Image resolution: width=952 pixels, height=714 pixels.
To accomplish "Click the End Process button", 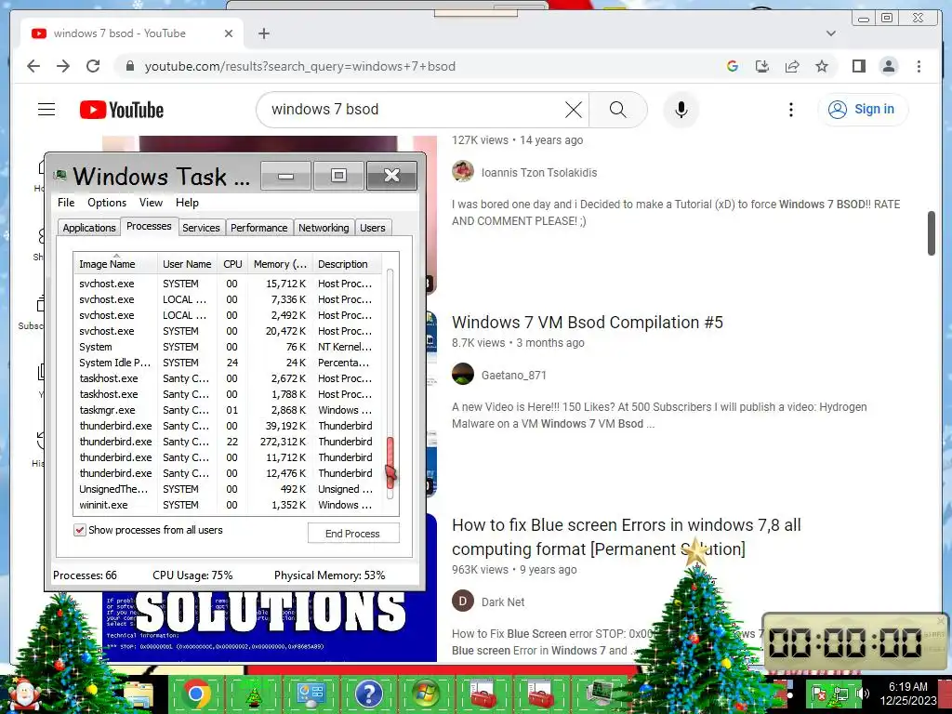I will coord(352,533).
